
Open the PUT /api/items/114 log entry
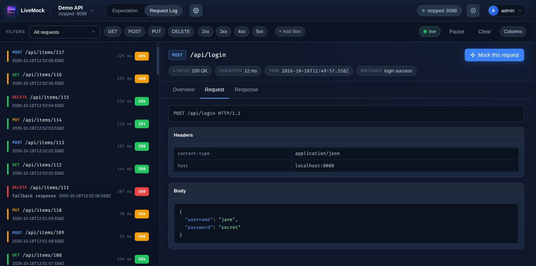78,124
